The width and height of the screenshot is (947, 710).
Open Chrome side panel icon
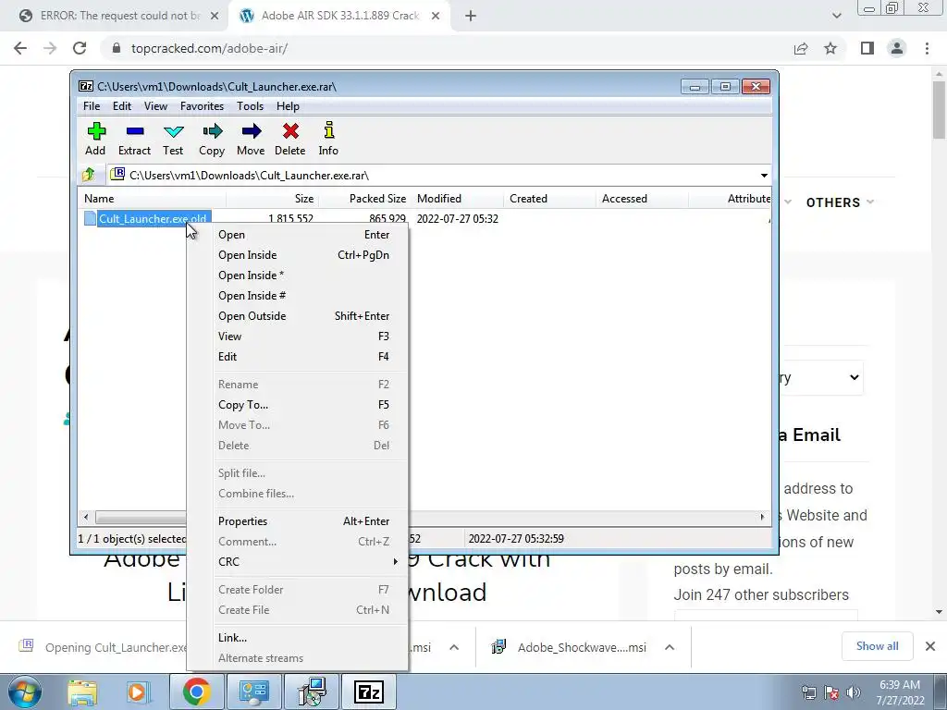(x=867, y=48)
